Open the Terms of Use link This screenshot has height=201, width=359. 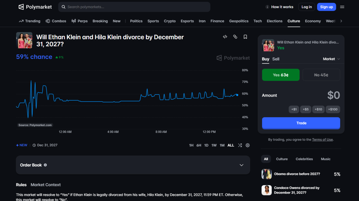coord(322,139)
